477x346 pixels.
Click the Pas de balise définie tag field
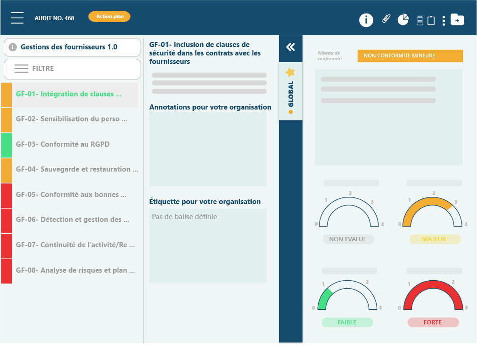pos(208,245)
